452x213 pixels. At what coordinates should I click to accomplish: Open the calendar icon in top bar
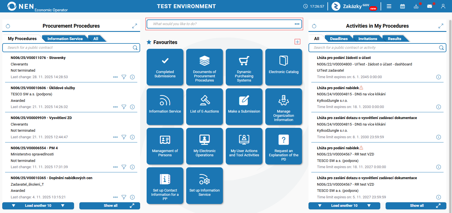click(x=403, y=6)
